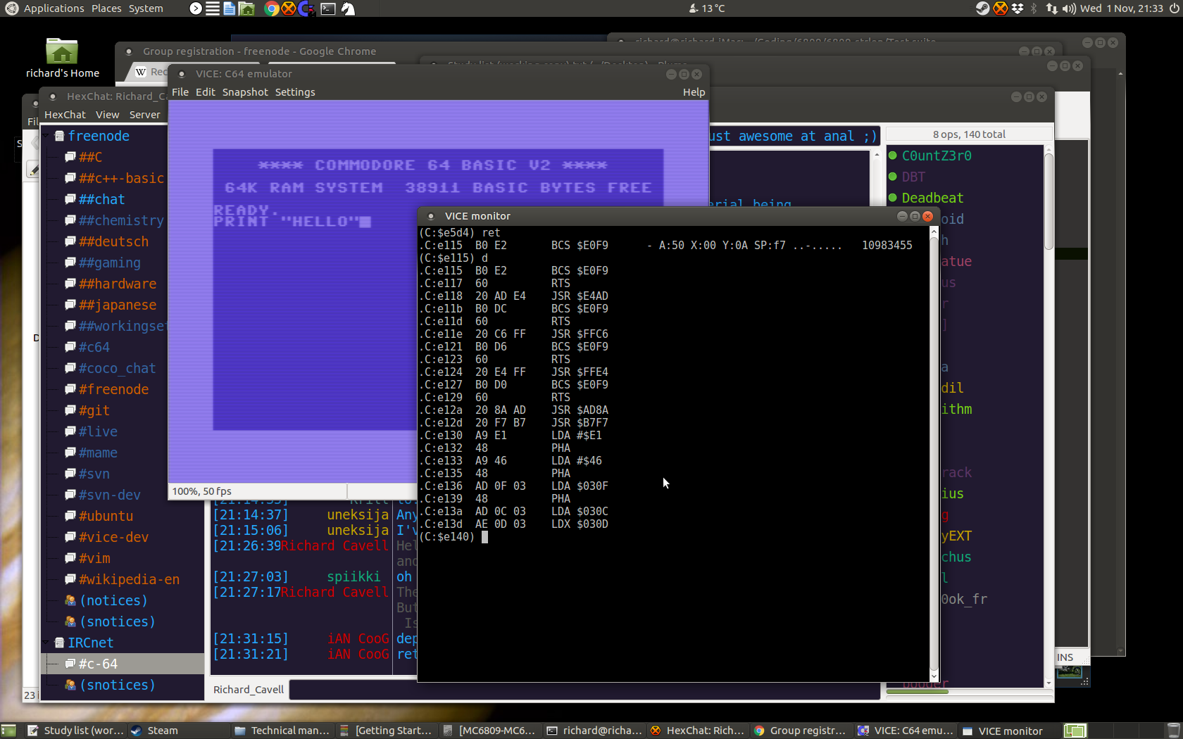Open the terminal launcher in the top panel
The image size is (1183, 739).
327,8
